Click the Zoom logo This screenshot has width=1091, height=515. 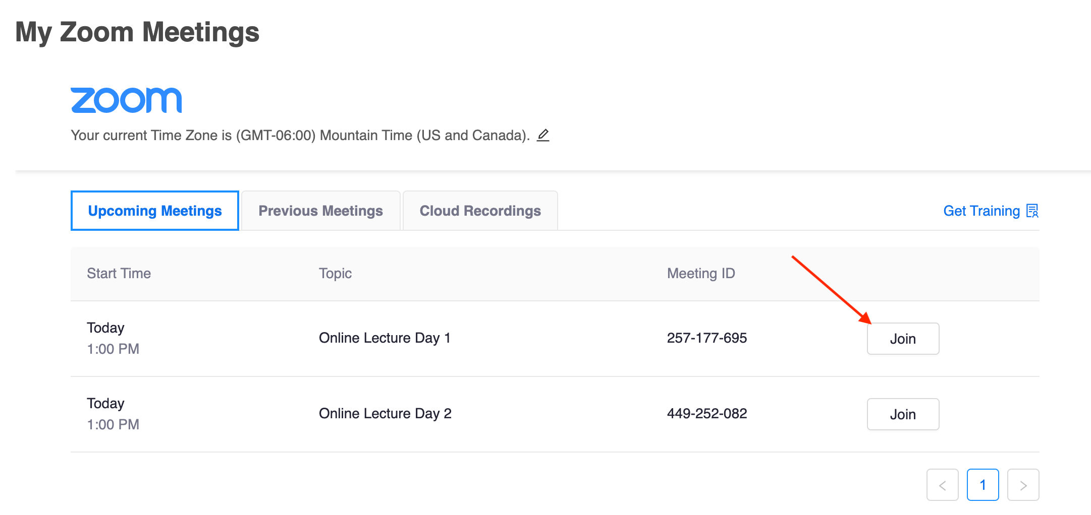(126, 100)
